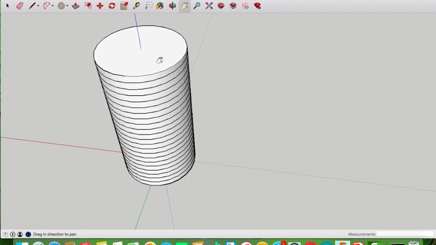Click the Pan hand tool

point(185,6)
